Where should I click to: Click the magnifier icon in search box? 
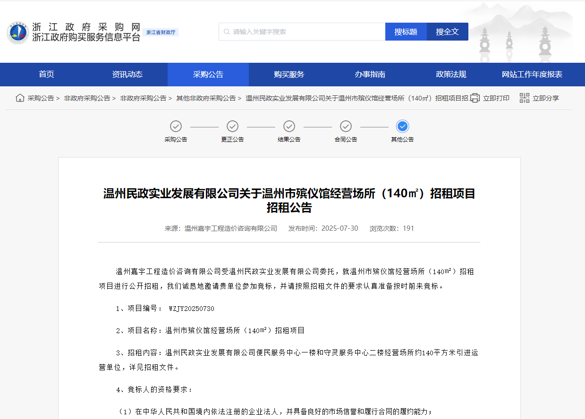click(227, 32)
